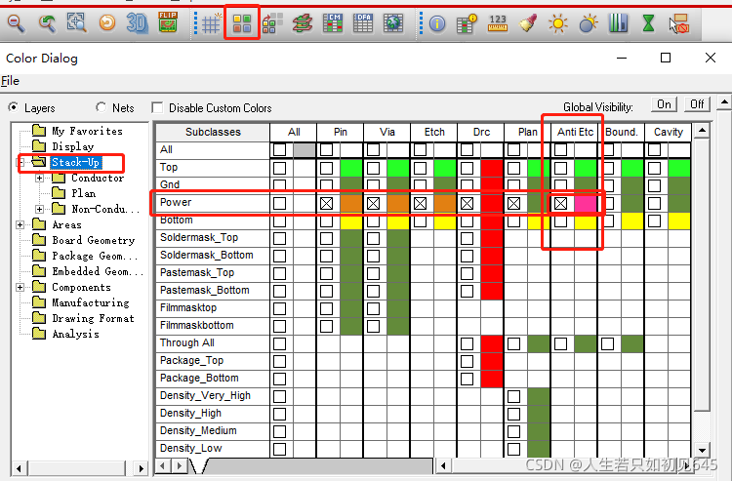
Task: Turn global visibility Off
Action: point(697,105)
